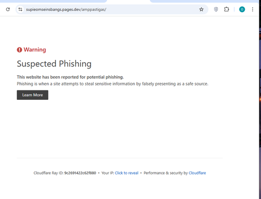Click the phishing definition paragraph
The width and height of the screenshot is (261, 199).
(112, 84)
